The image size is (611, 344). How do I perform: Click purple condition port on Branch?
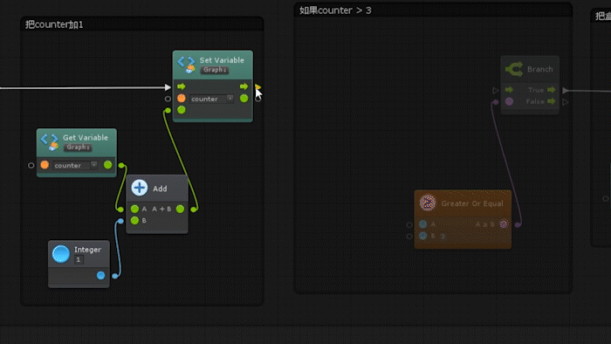point(509,101)
